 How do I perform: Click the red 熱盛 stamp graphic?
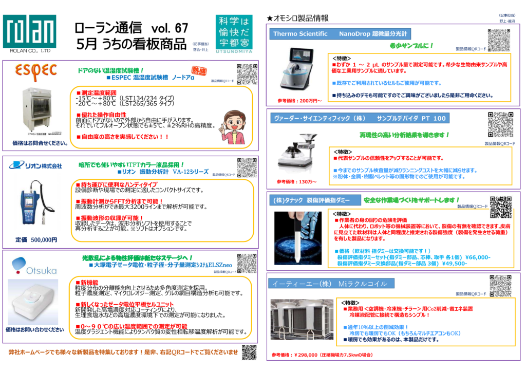tap(199, 71)
